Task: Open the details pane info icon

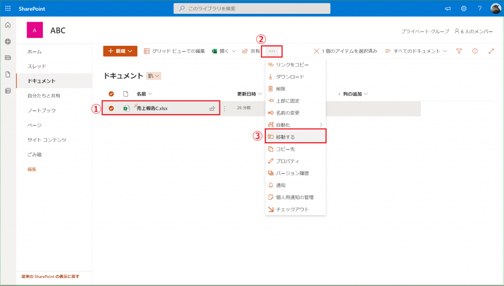Action: pos(475,51)
